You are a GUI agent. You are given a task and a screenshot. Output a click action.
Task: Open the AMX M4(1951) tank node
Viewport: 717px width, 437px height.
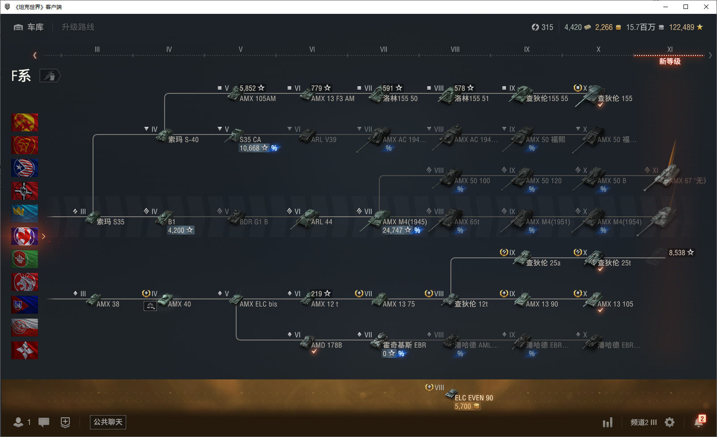click(536, 221)
